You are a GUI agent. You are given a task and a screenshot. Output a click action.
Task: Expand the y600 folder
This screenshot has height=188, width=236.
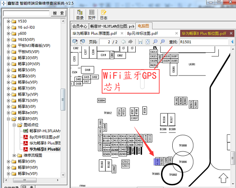click(8, 33)
